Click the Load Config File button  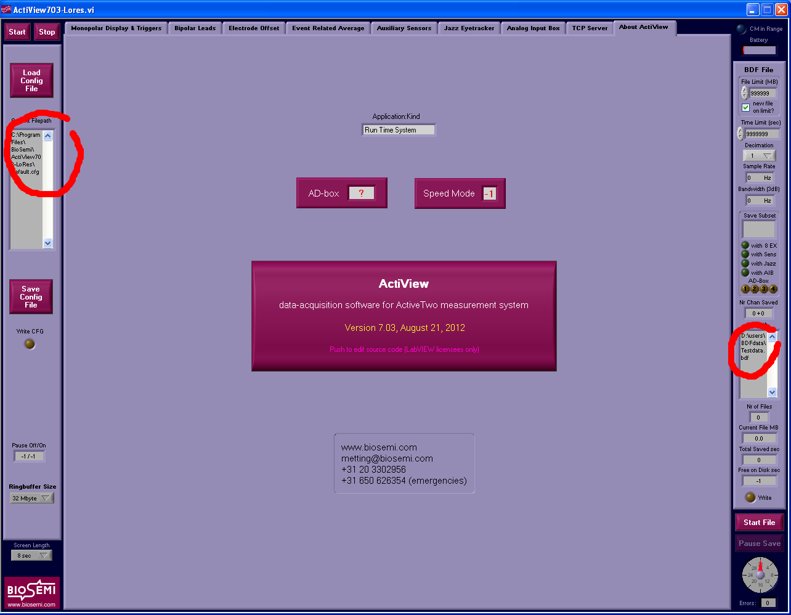(x=31, y=81)
